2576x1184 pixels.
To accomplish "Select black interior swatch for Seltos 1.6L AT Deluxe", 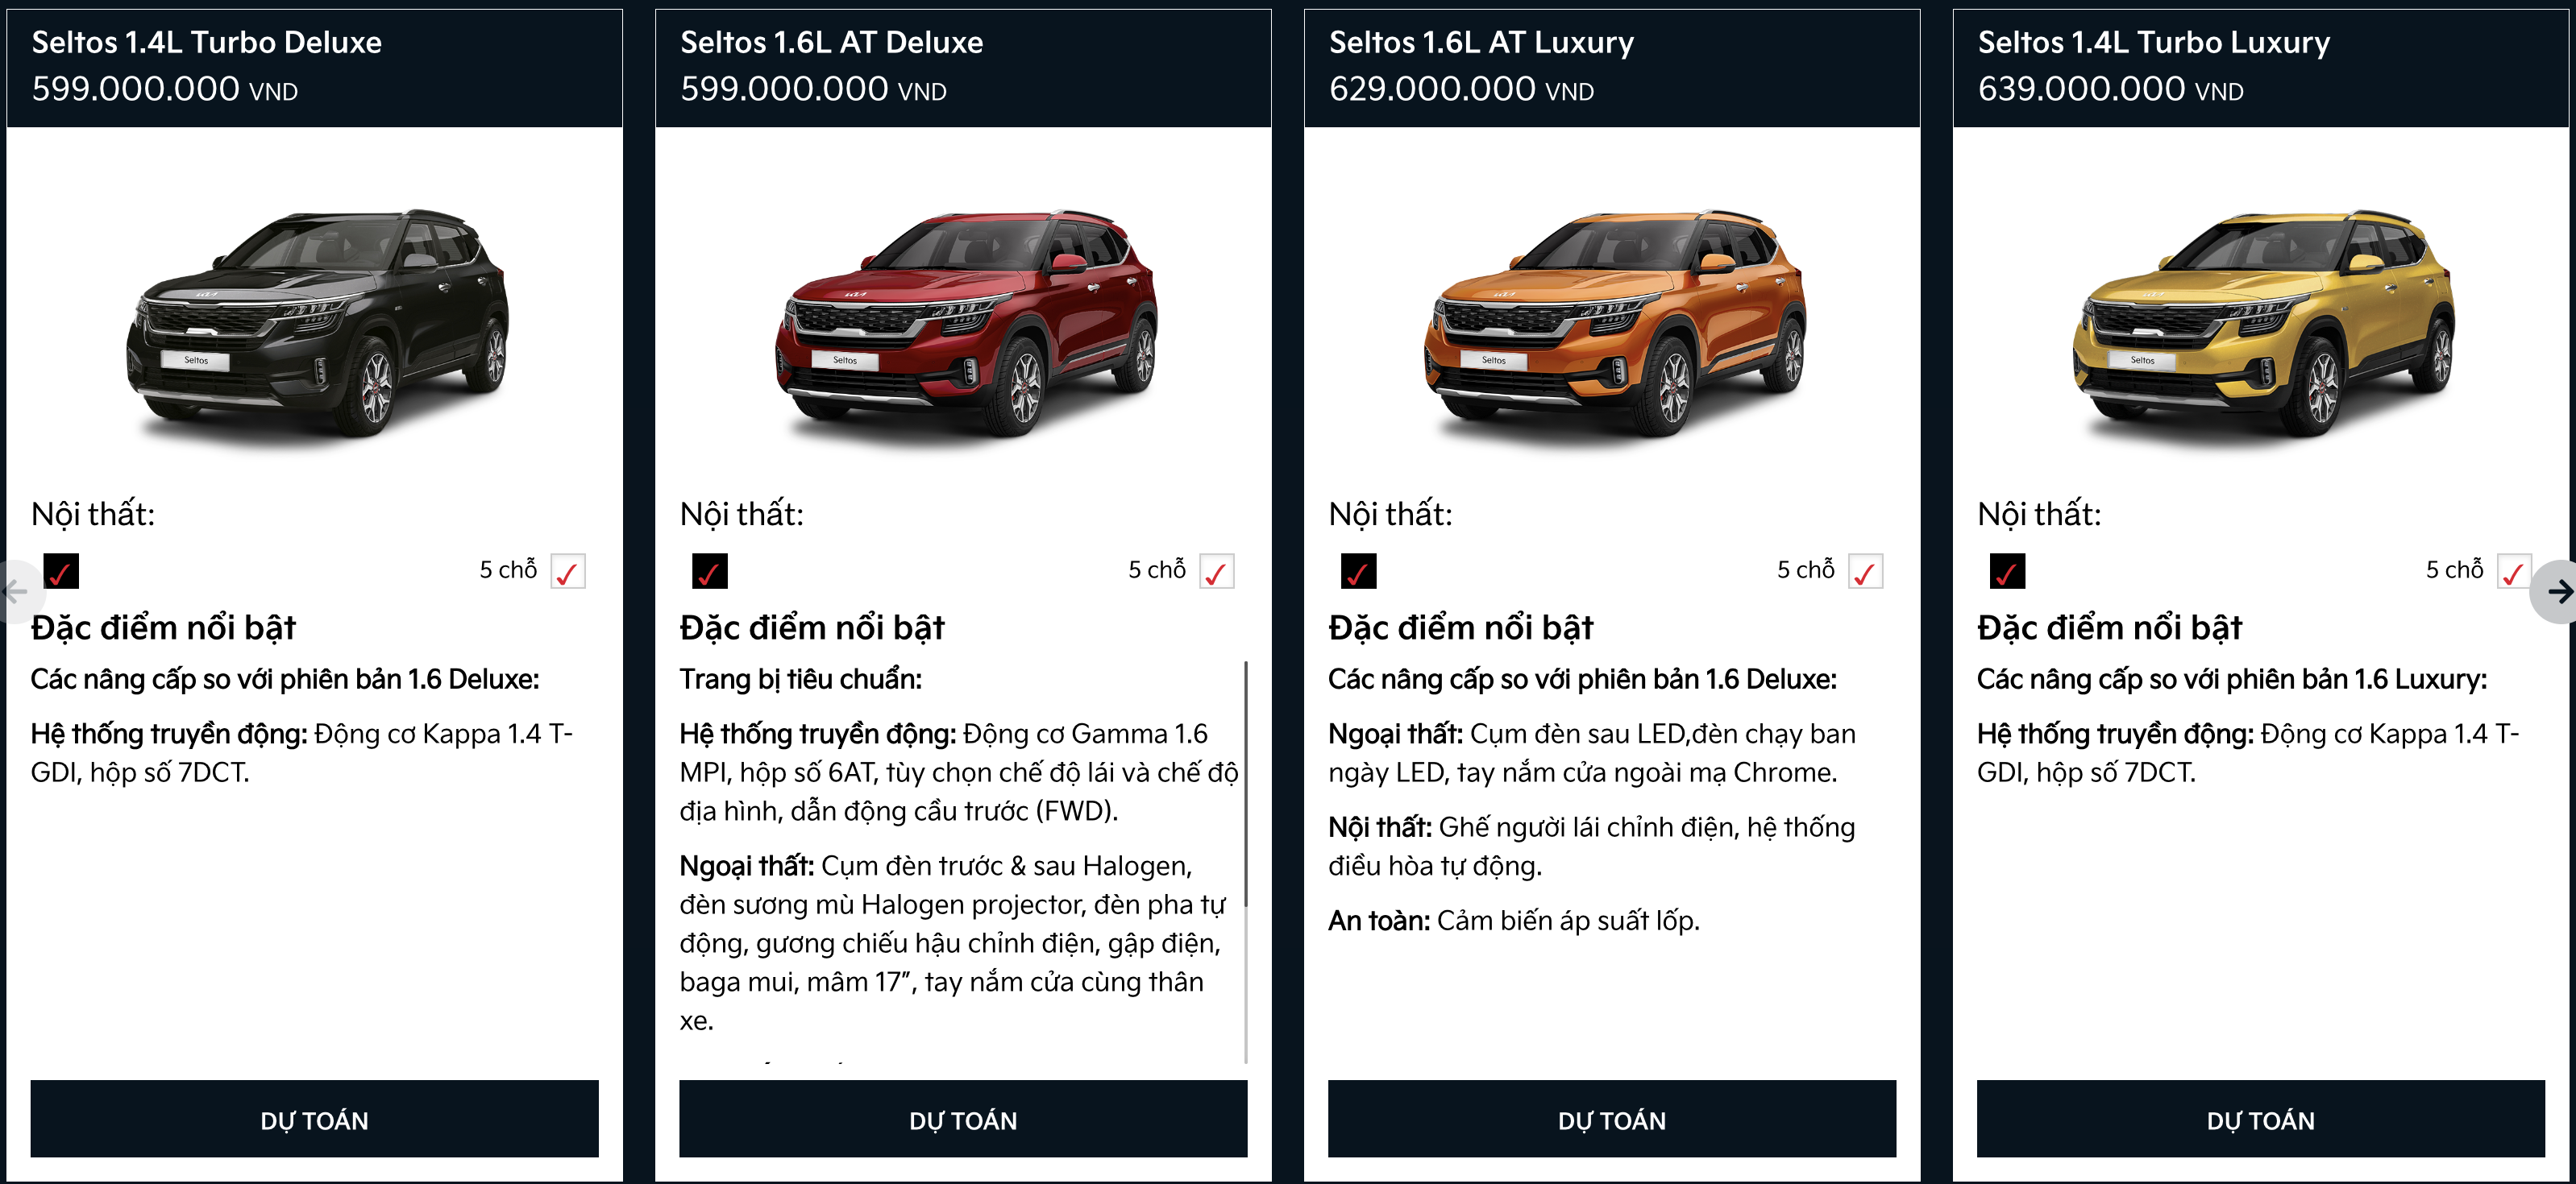I will tap(710, 572).
